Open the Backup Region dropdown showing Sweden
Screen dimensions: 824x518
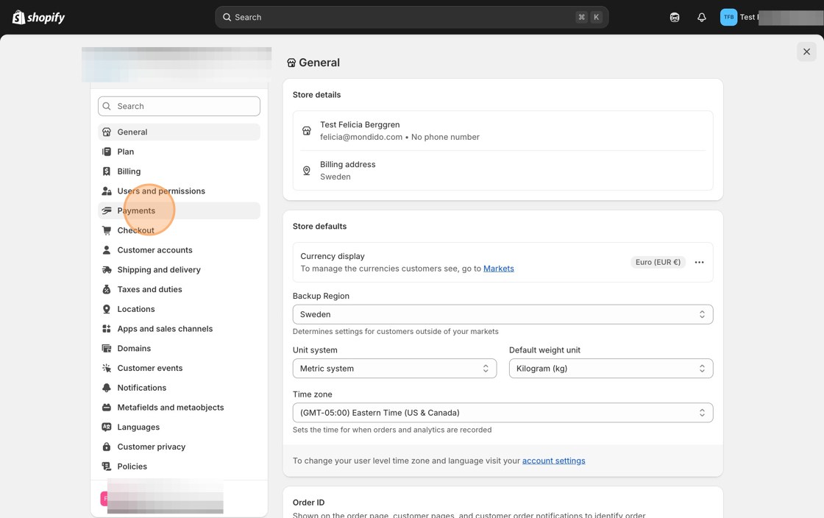pos(503,314)
